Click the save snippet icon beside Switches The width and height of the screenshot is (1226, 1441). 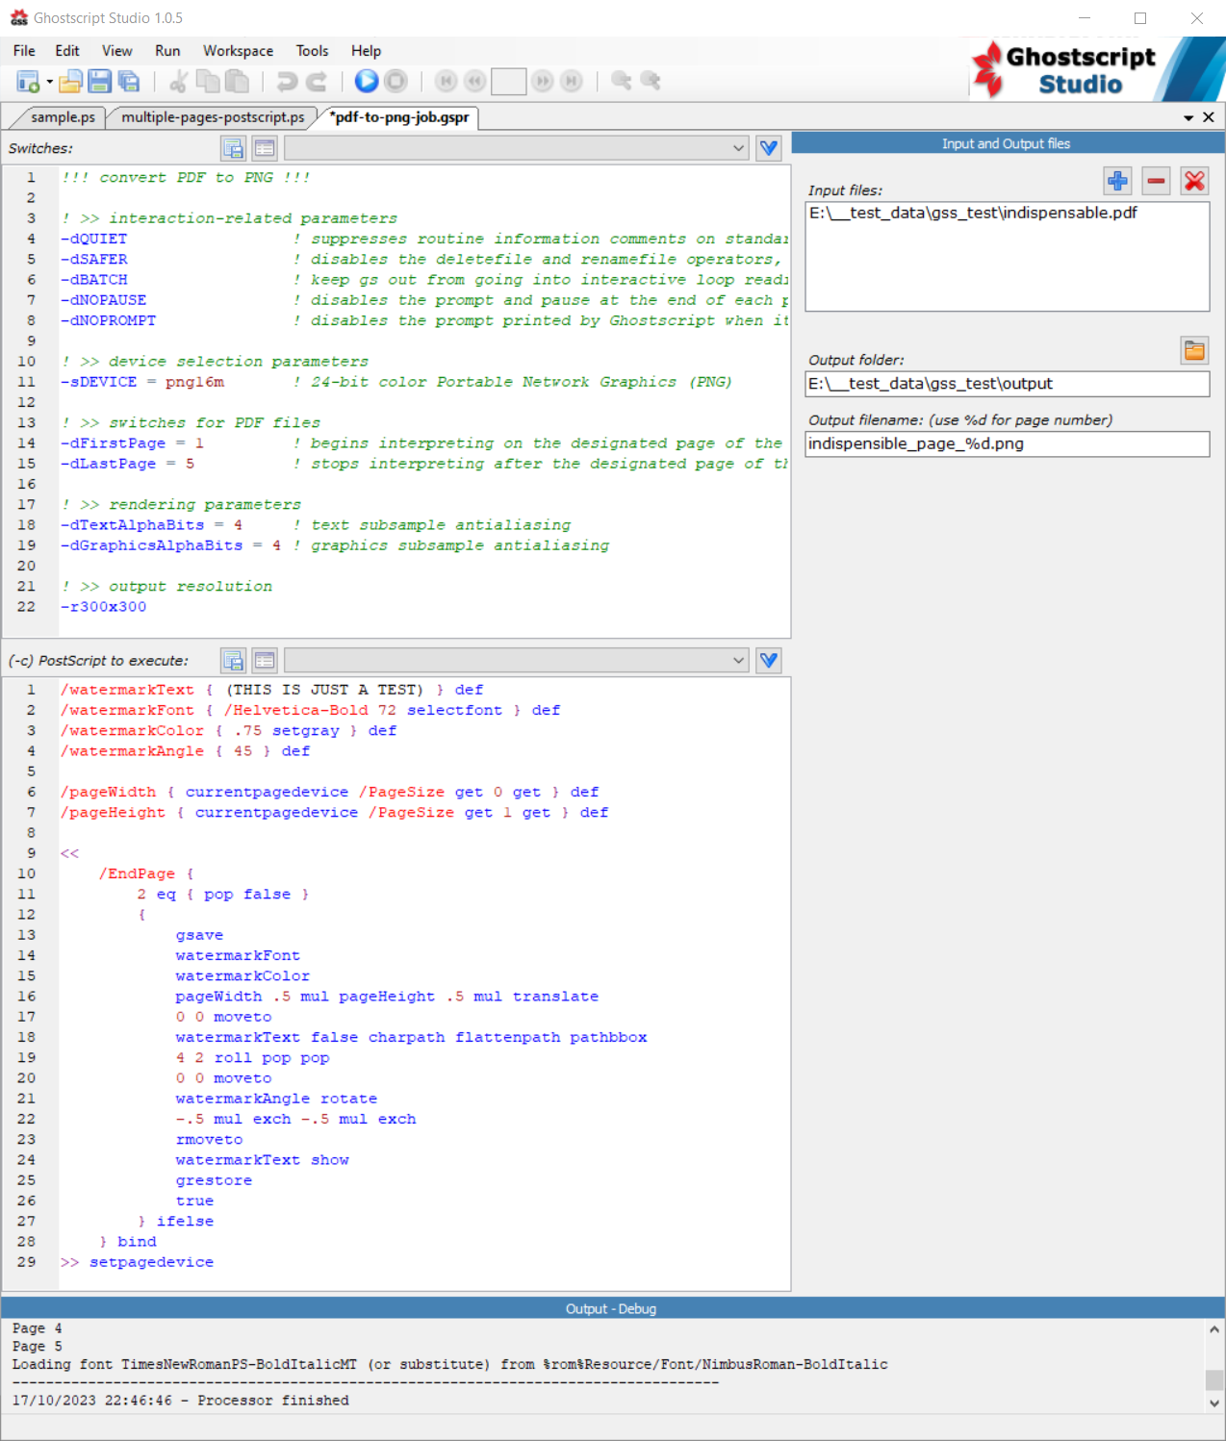point(233,148)
